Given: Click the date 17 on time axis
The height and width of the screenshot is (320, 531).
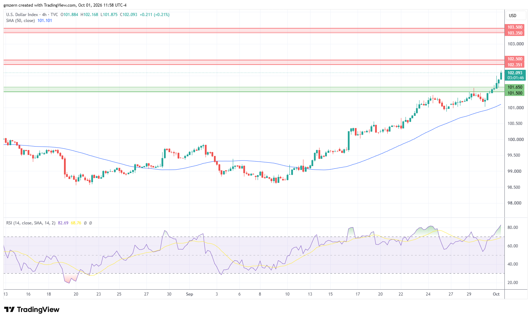Looking at the screenshot, I should point(358,294).
